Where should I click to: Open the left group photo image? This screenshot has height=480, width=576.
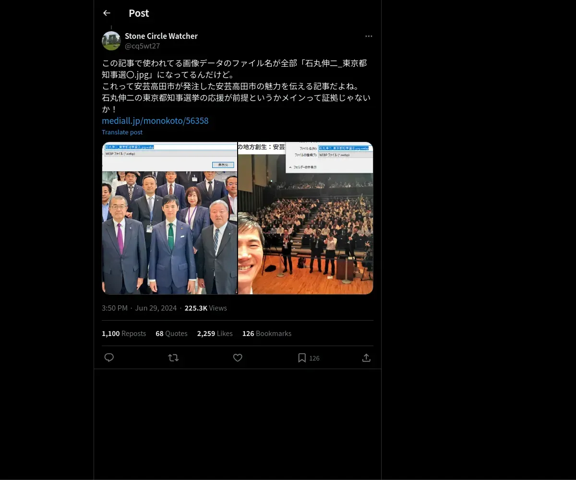(x=169, y=218)
